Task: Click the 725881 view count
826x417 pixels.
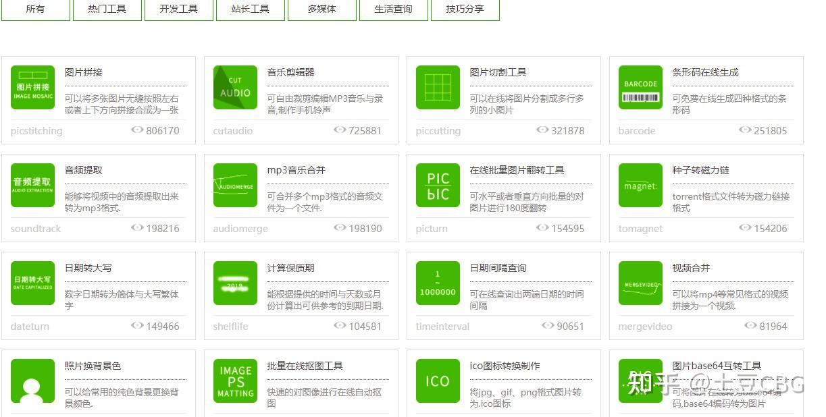Action: [365, 131]
